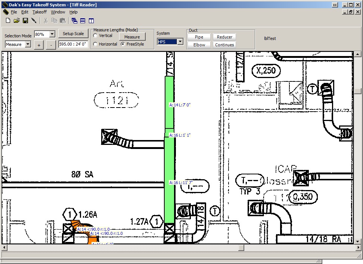363x264 pixels.
Task: Click the scale value input field
Action: click(73, 44)
